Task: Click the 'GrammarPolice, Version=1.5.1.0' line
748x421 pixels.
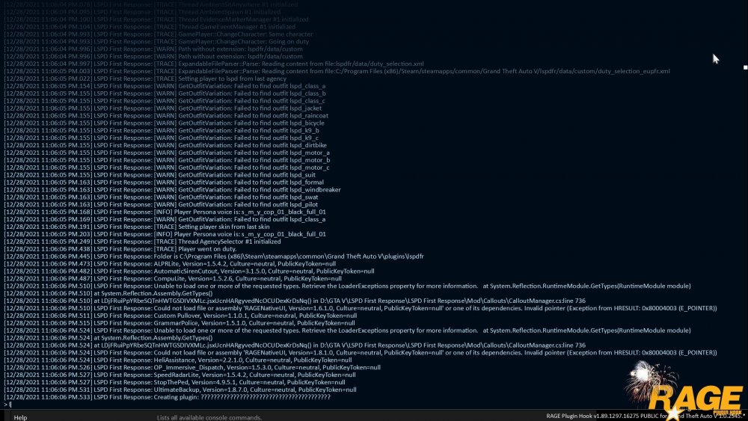Action: 180,323
